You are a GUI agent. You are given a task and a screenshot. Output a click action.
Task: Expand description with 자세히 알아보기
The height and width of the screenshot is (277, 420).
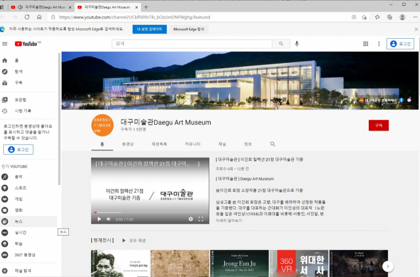click(229, 221)
